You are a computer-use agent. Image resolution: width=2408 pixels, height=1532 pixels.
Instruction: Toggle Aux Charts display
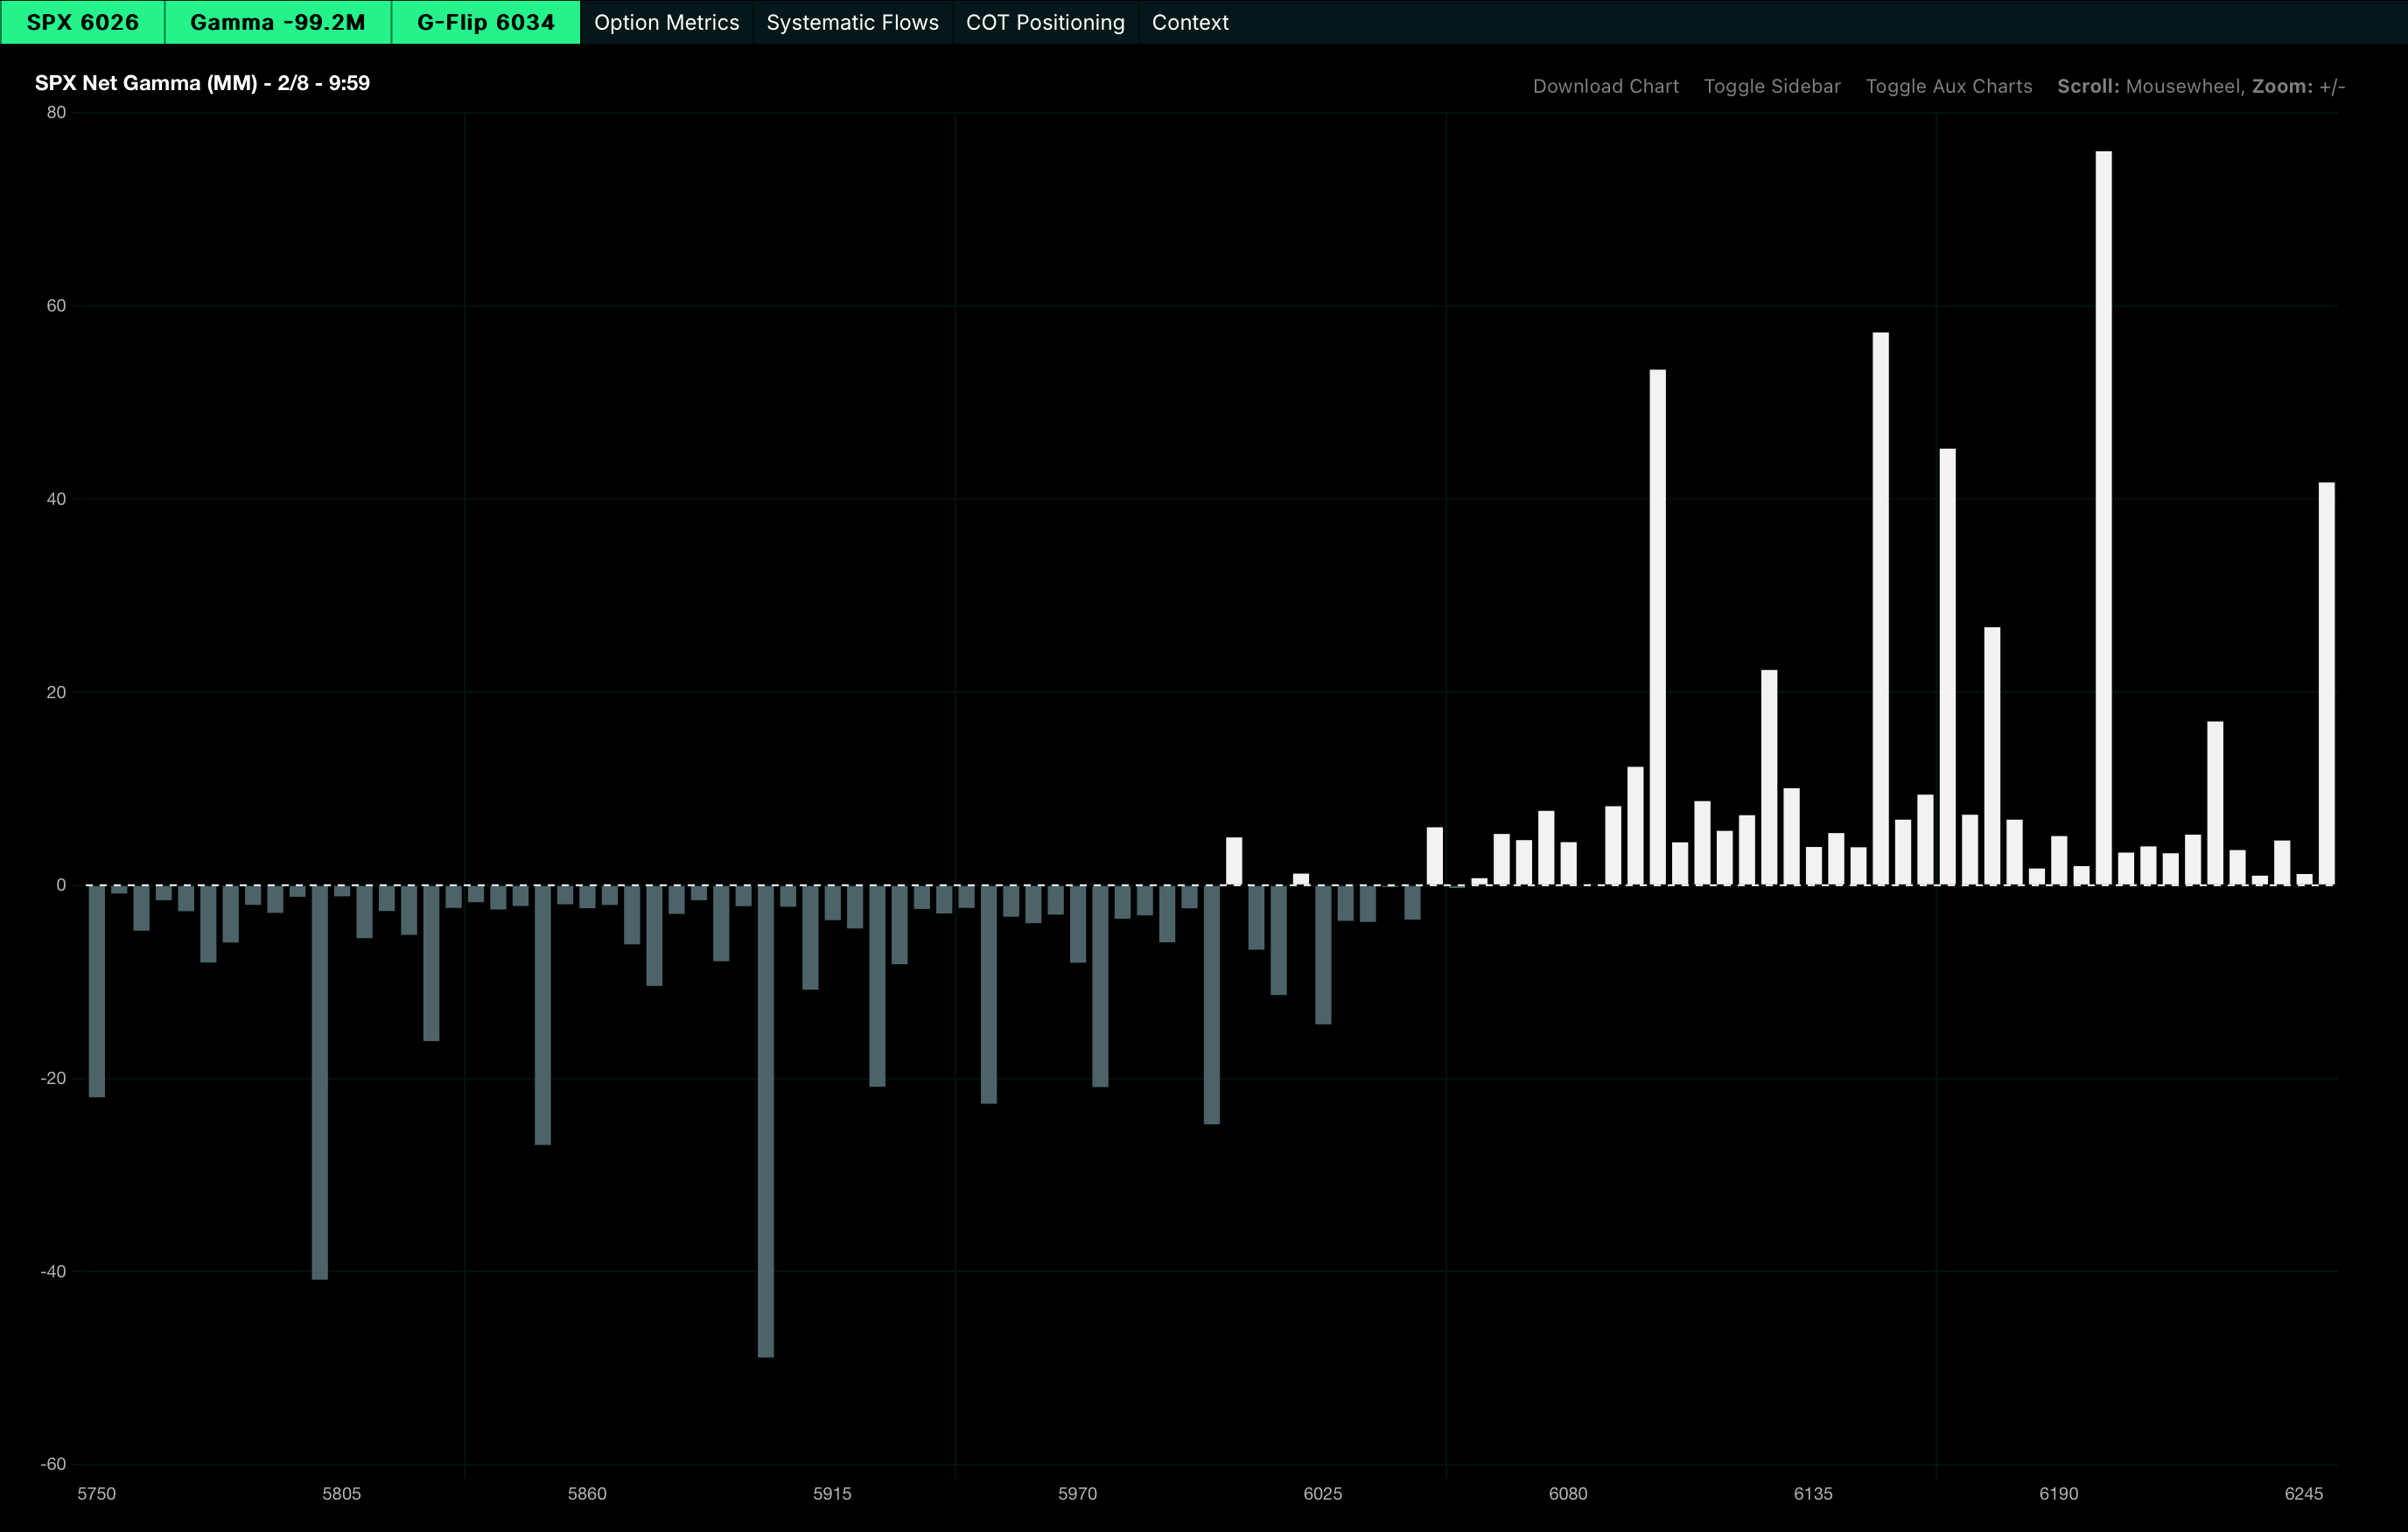(1948, 86)
